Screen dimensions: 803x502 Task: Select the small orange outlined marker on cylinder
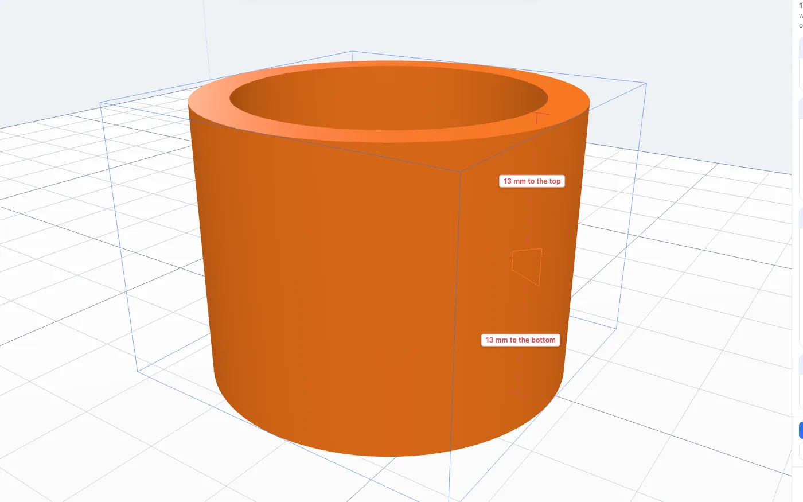[x=527, y=267]
